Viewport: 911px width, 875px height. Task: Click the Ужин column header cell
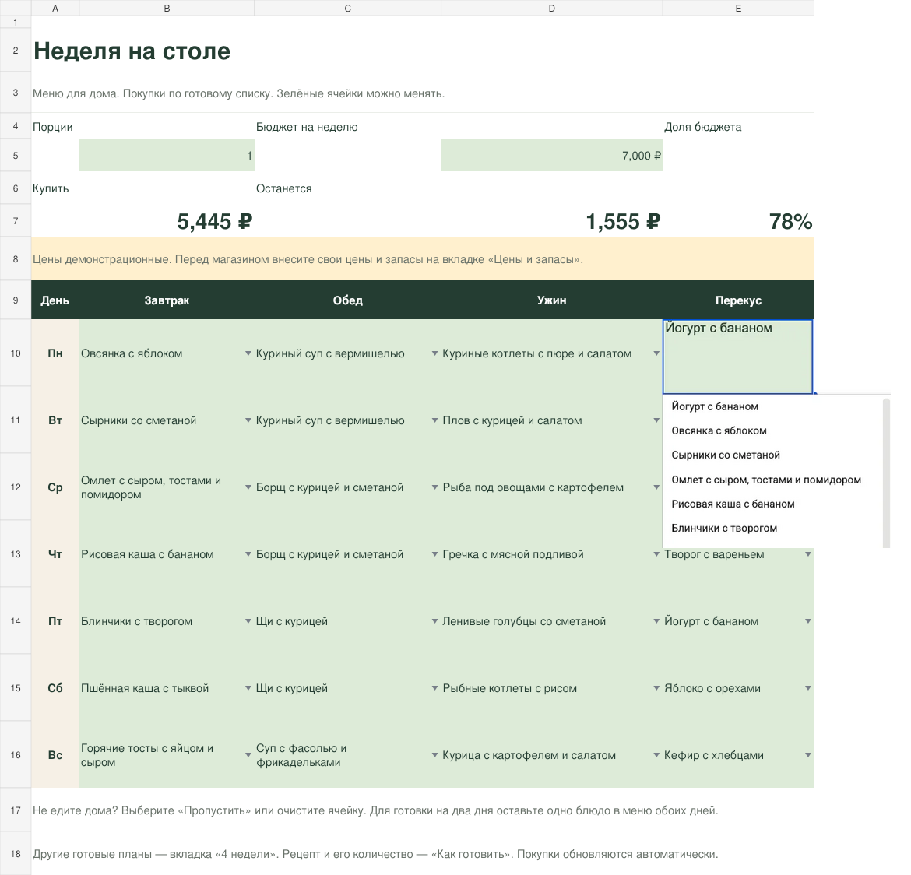tap(551, 300)
